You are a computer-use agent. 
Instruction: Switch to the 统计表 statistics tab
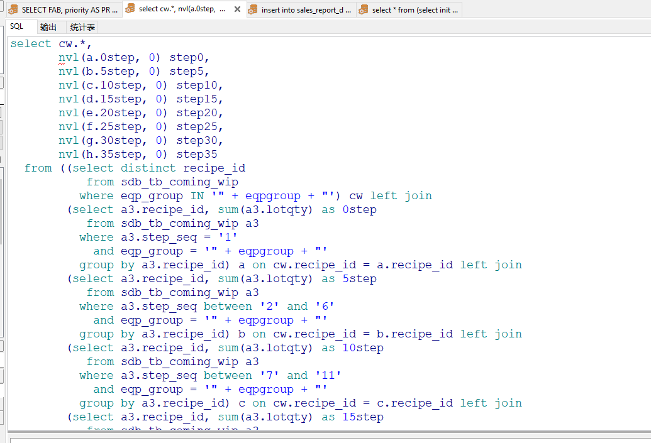[82, 28]
